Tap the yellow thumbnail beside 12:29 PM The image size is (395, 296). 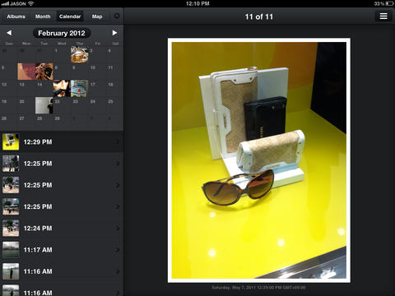(x=11, y=141)
